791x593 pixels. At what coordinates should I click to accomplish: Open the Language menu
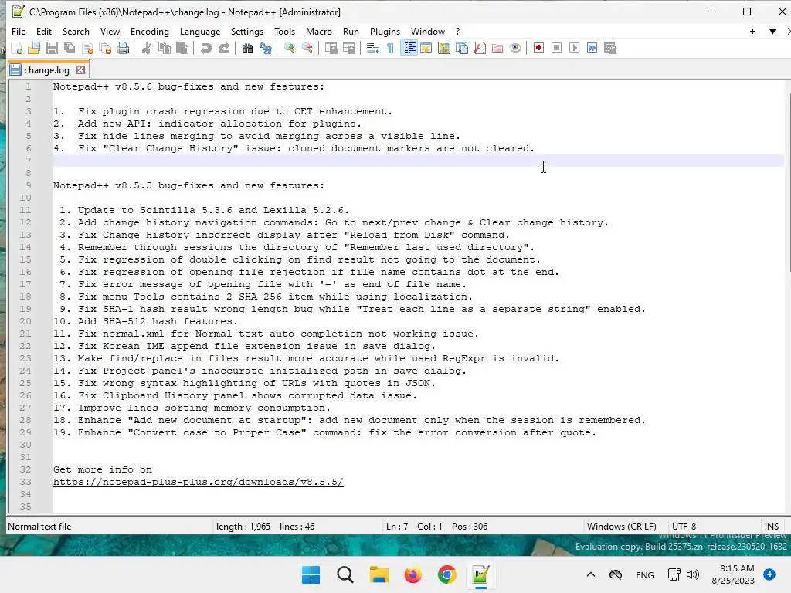pyautogui.click(x=200, y=31)
